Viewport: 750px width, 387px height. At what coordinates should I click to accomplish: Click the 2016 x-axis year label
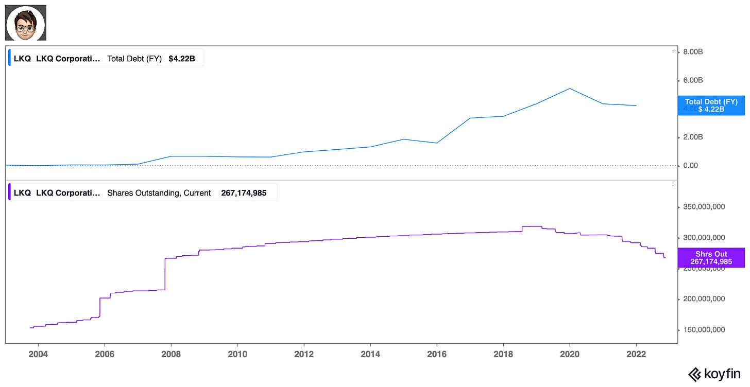(436, 354)
